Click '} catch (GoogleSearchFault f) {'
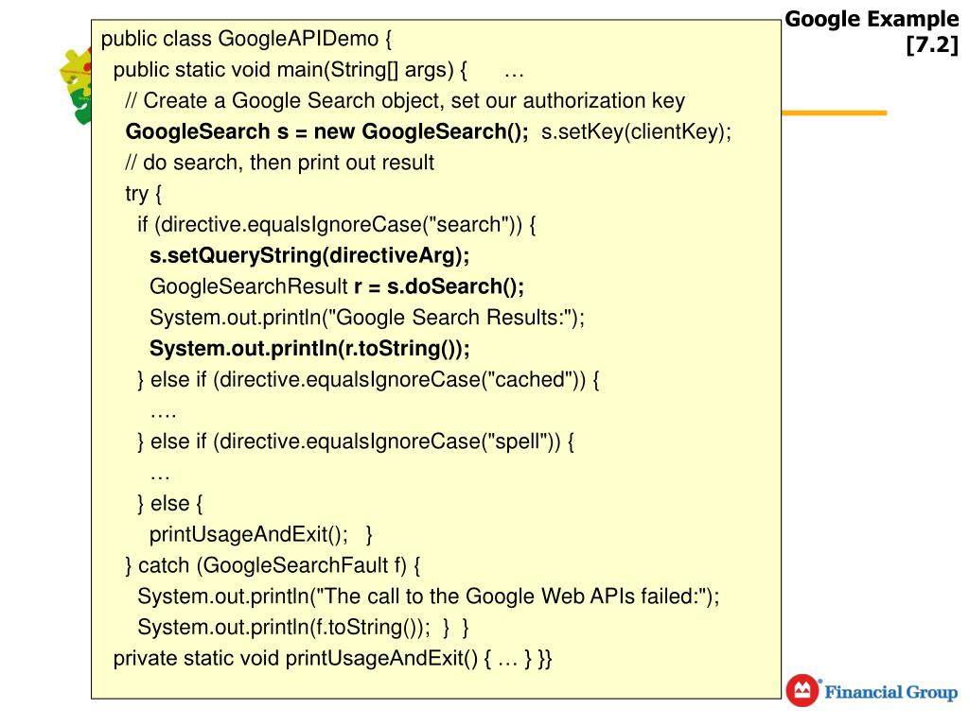969x726 pixels. pos(273,565)
